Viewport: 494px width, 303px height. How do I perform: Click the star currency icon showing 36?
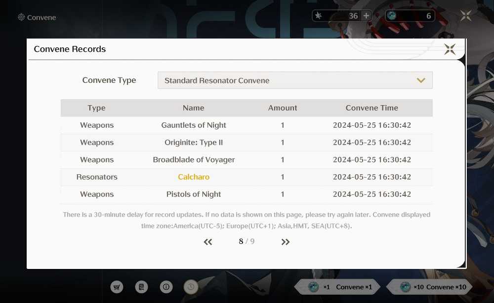[319, 16]
